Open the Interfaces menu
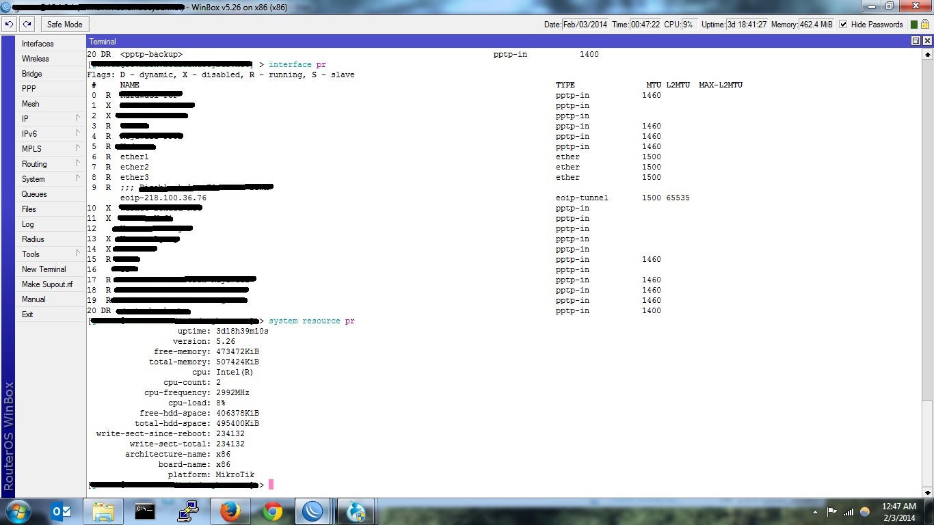Screen dimensions: 934x525 pyautogui.click(x=51, y=44)
